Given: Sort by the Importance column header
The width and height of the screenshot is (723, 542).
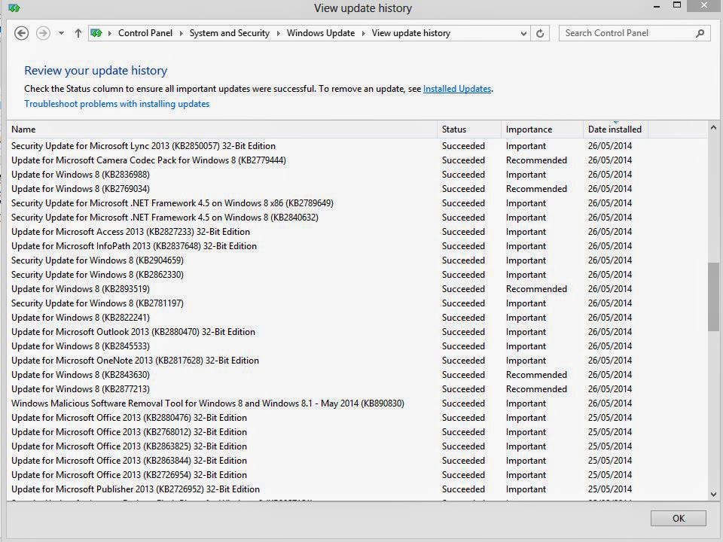Looking at the screenshot, I should [x=541, y=129].
